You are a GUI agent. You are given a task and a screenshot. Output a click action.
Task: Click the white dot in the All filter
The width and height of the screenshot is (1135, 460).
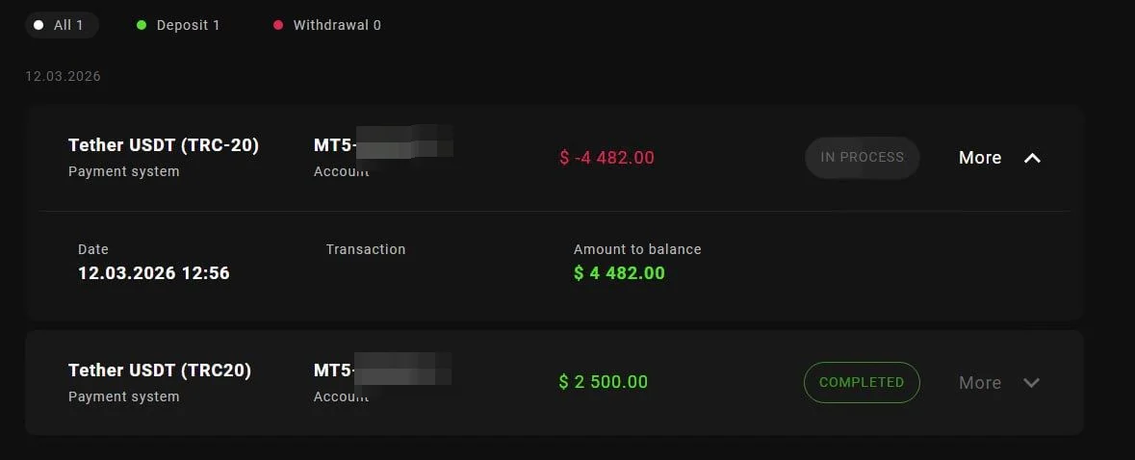[x=39, y=25]
